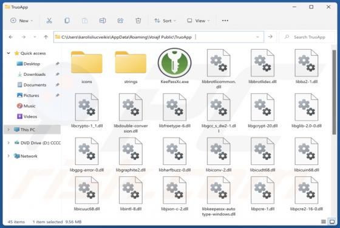Click the Copy icon in toolbar

click(x=67, y=21)
